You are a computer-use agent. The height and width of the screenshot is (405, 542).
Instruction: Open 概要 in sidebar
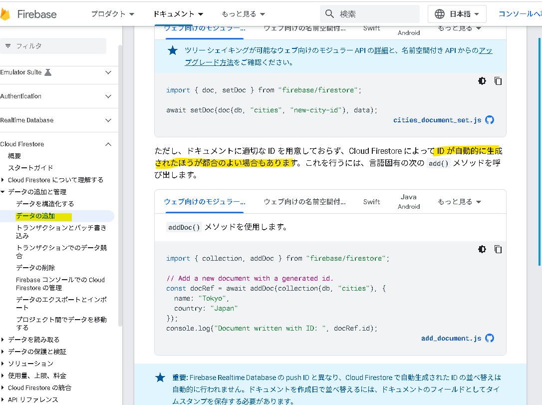(x=14, y=156)
